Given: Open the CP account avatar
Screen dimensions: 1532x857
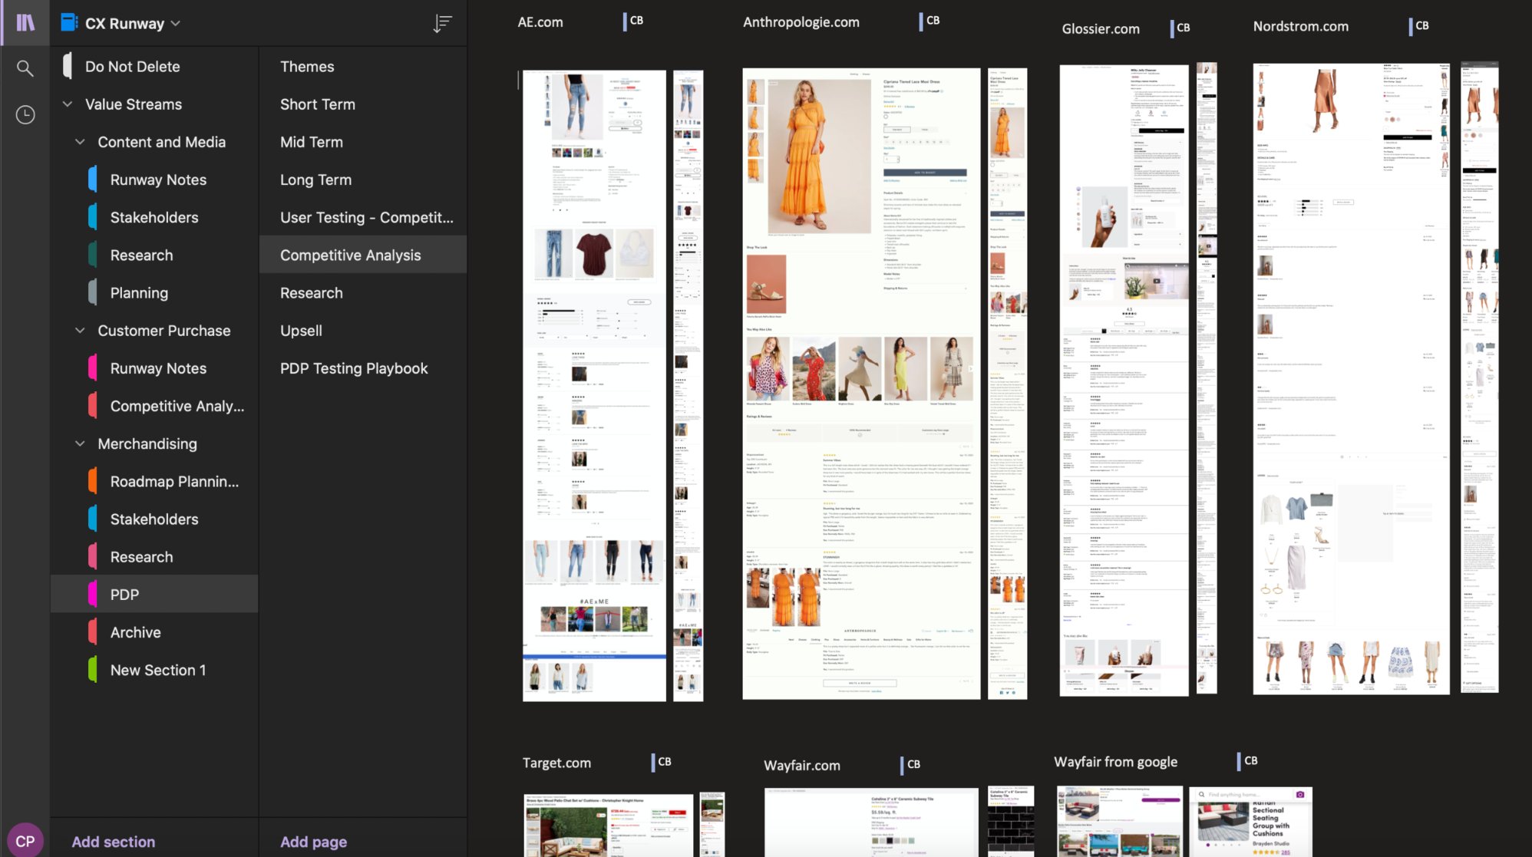Looking at the screenshot, I should click(x=25, y=840).
